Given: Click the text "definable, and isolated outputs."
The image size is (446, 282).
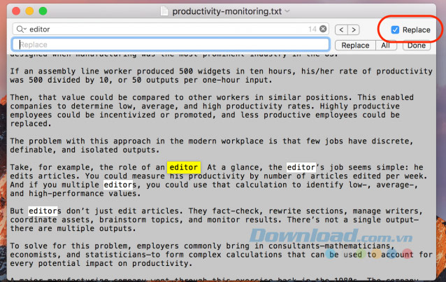Looking at the screenshot, I should pos(85,150).
